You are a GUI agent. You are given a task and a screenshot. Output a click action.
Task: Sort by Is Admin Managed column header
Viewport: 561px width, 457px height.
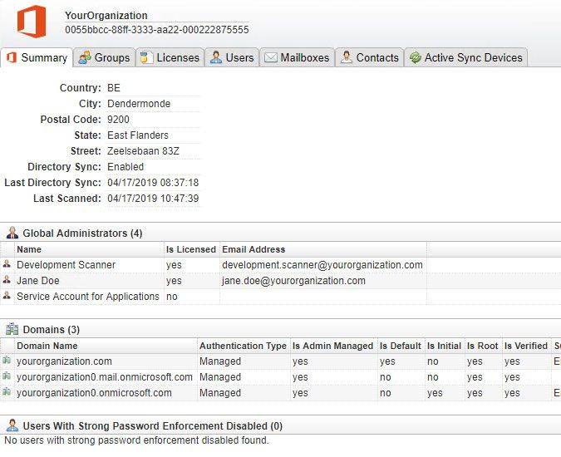(332, 346)
